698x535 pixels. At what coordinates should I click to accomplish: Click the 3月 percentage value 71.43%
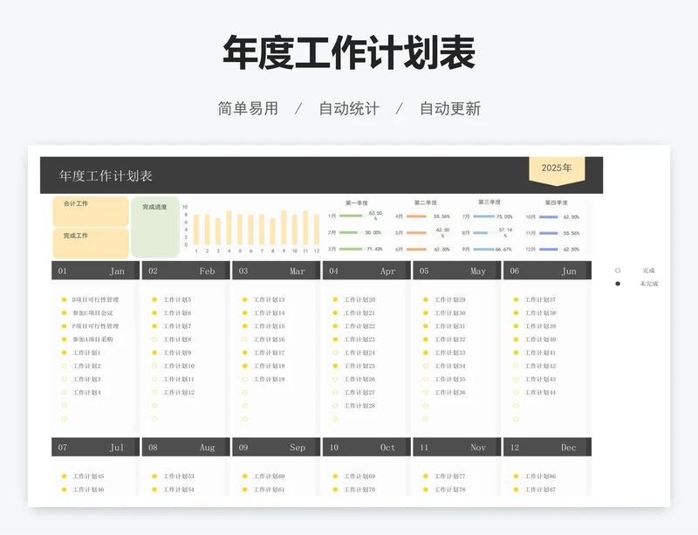(375, 249)
